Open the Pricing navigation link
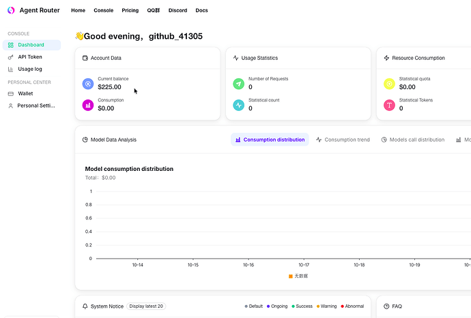The width and height of the screenshot is (471, 318). [130, 10]
